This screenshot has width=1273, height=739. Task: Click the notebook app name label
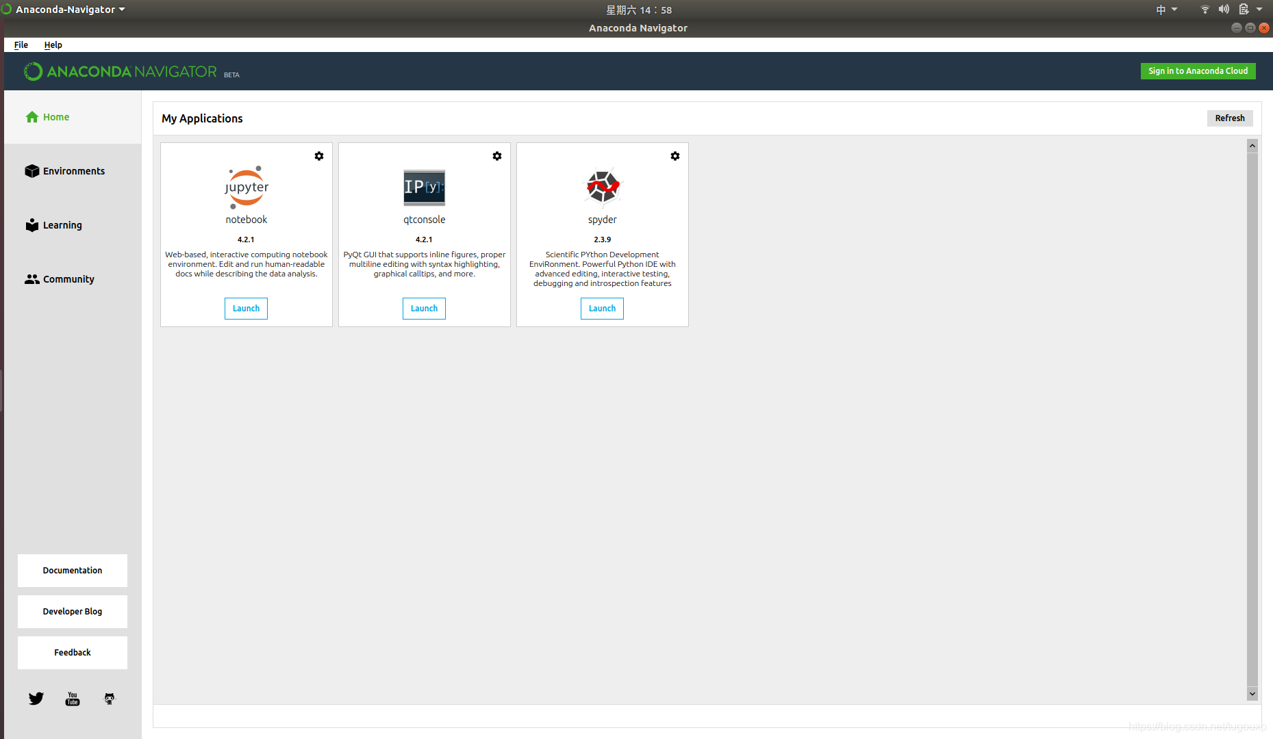click(247, 220)
